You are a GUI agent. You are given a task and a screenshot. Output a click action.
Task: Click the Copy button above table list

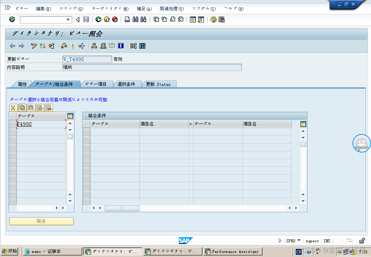pyautogui.click(x=22, y=108)
